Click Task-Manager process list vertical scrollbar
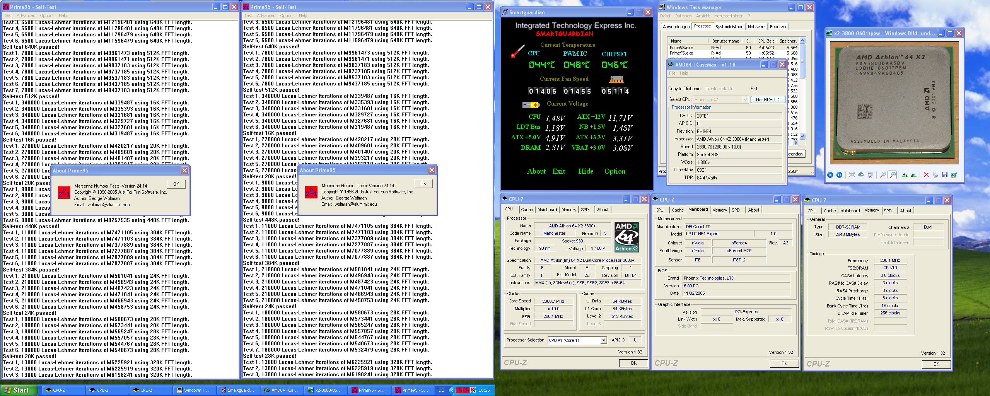990x396 pixels. [x=802, y=88]
